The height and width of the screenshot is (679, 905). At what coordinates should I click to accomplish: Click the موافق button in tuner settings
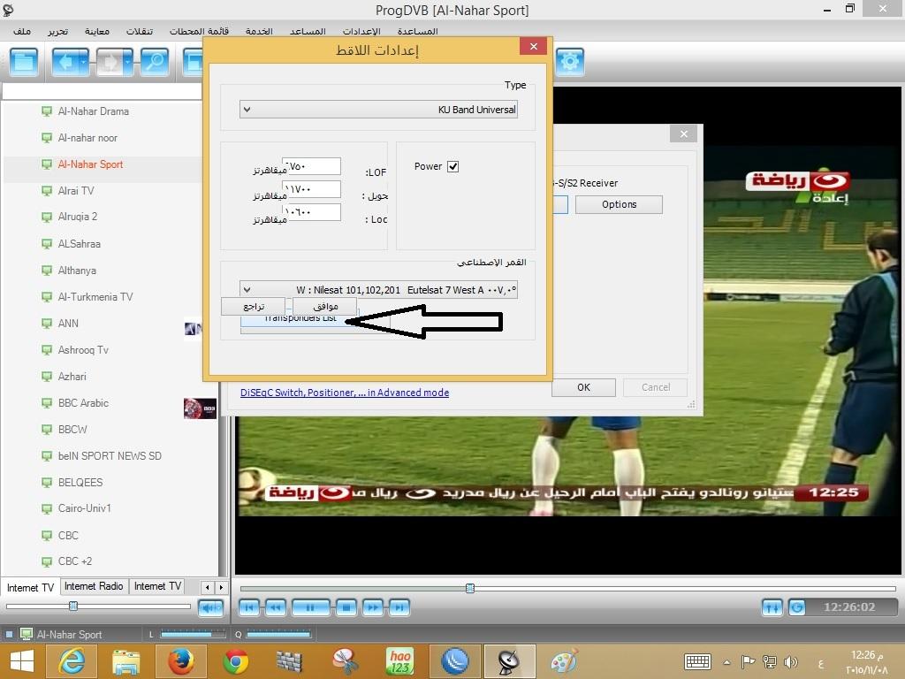(325, 306)
